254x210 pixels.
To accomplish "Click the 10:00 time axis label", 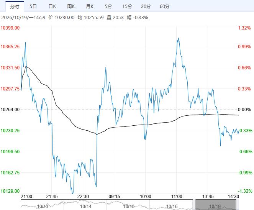I will [x=146, y=197].
